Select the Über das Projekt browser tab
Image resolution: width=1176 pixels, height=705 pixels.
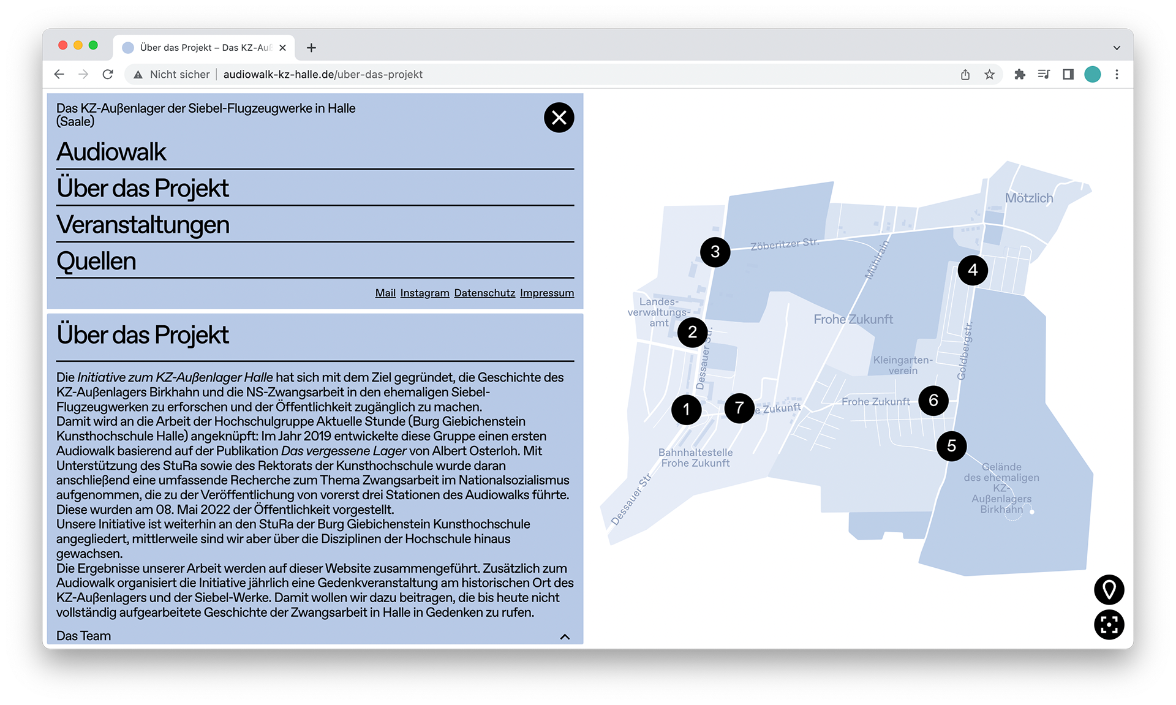[x=204, y=48]
